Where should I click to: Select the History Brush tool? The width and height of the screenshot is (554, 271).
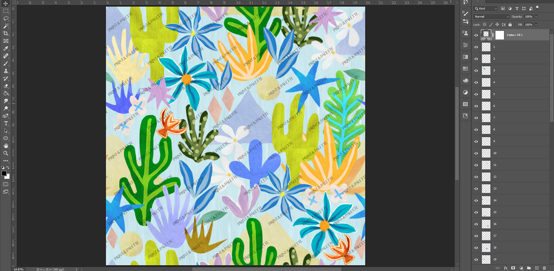(6, 78)
